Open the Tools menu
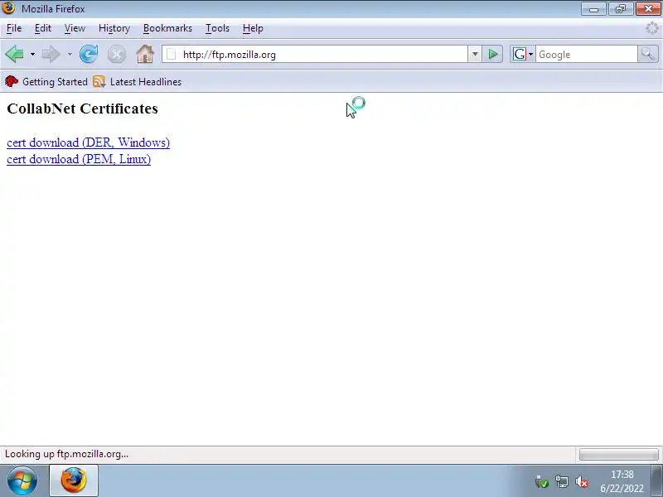The image size is (663, 497). [217, 28]
